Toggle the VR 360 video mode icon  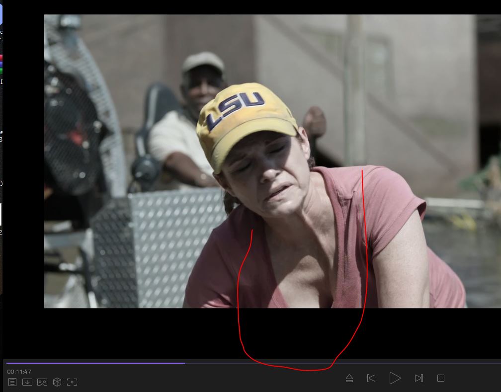42,382
